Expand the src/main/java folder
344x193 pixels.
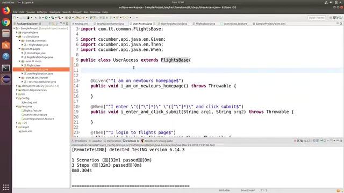coord(17,32)
